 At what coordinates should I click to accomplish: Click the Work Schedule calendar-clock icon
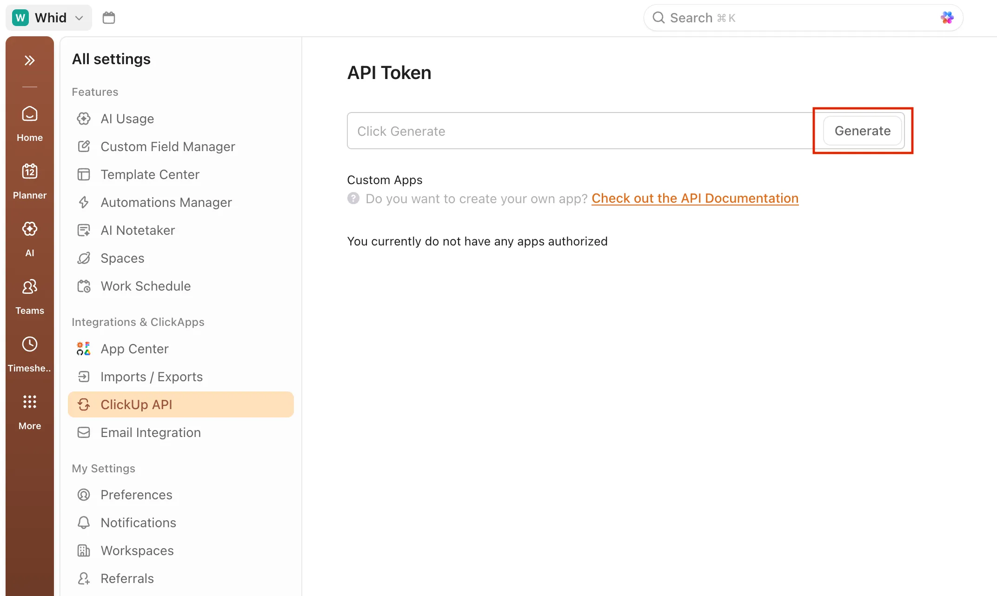[x=84, y=286]
